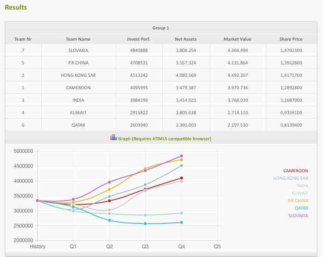Click SLOVAKIA's Q4 data point on chart

tap(181, 156)
